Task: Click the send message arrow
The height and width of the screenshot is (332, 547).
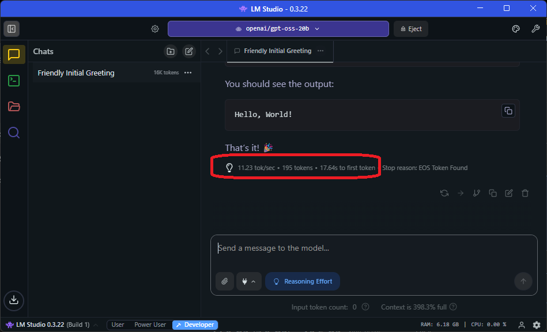Action: click(523, 281)
